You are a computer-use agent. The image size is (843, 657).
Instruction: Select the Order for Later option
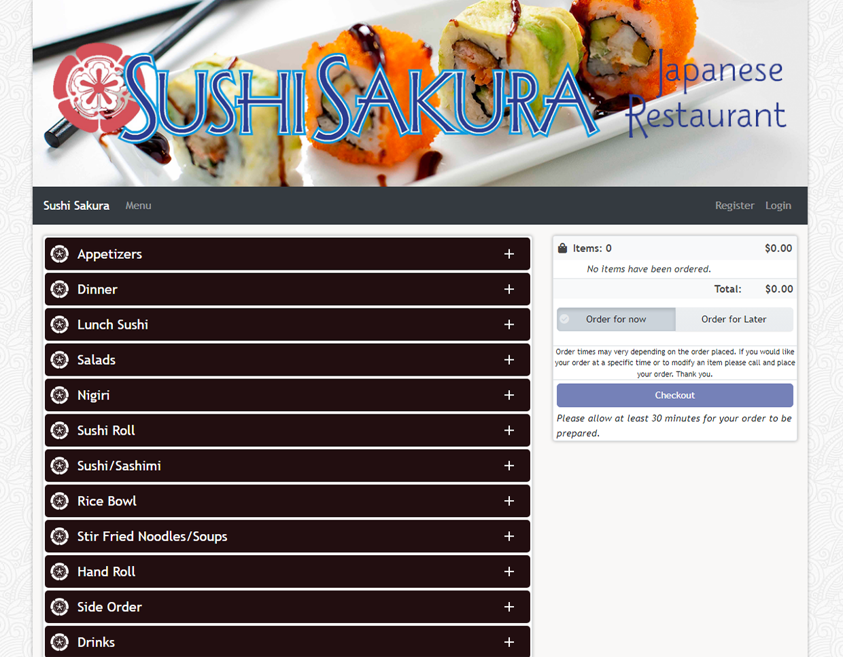(734, 319)
